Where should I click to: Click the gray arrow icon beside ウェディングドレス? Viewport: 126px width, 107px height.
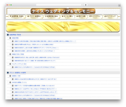(x=10, y=64)
